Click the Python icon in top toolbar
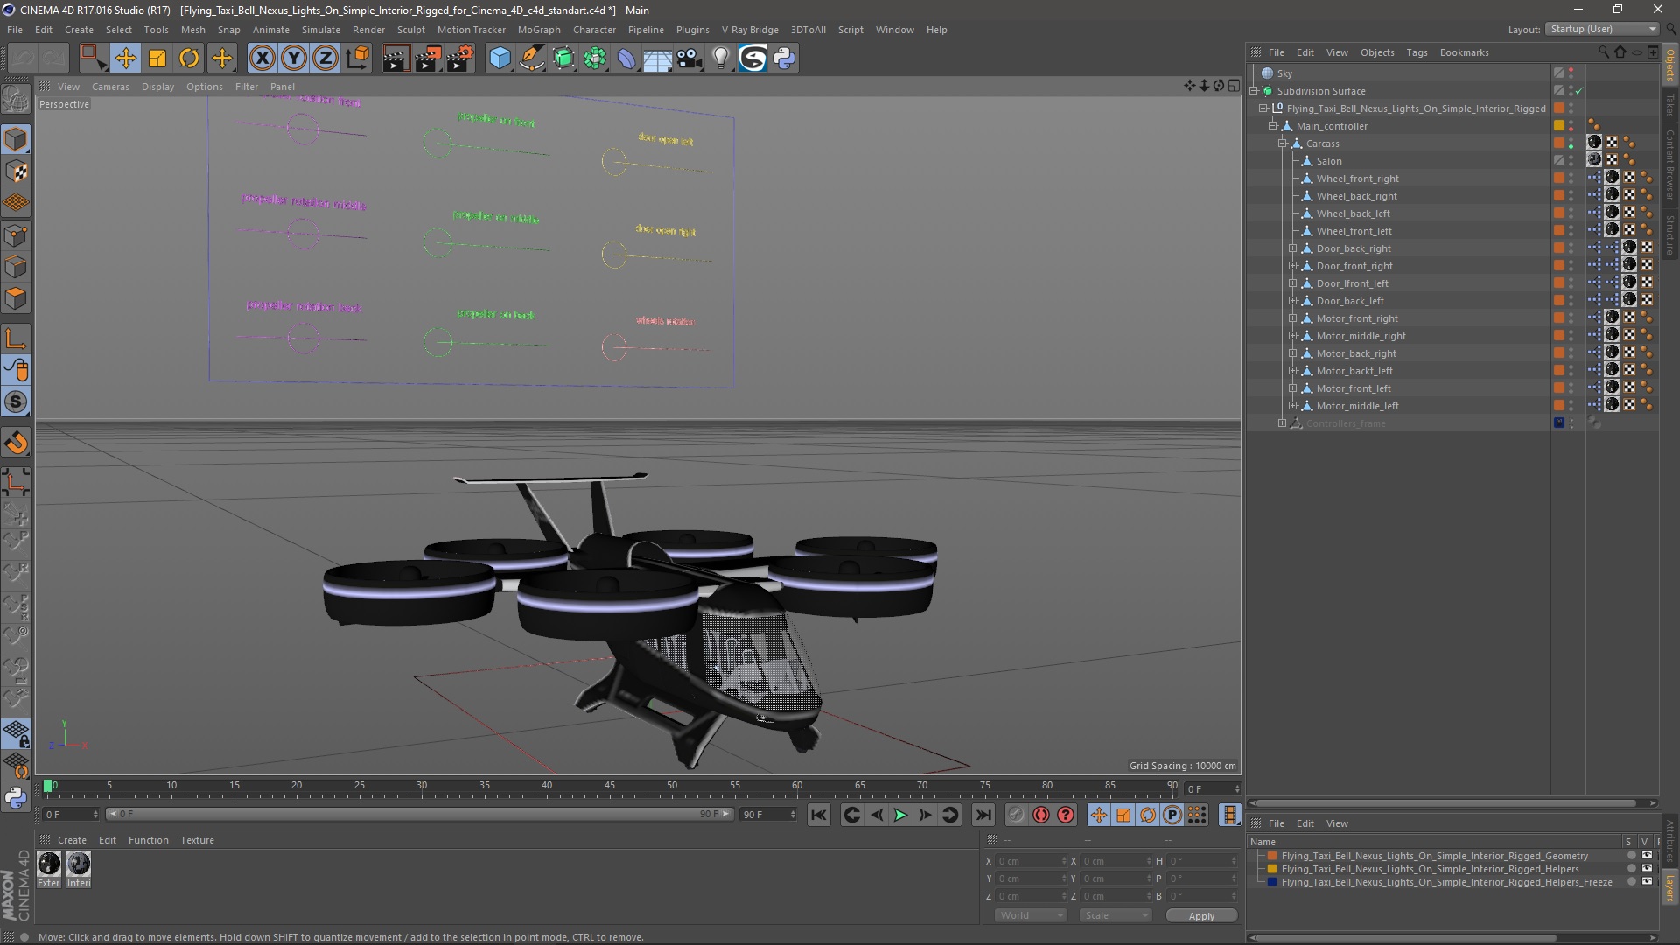 coord(784,58)
